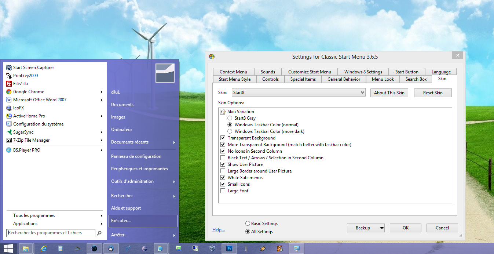Start the Start Screen Capturer app
This screenshot has height=254, width=494.
[x=33, y=67]
